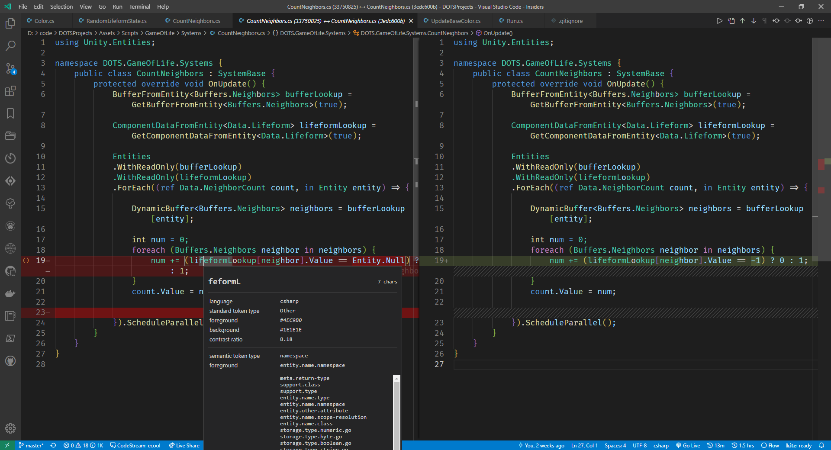Toggle whitespace rendering in the diff toolbar
831x450 pixels.
coord(764,20)
